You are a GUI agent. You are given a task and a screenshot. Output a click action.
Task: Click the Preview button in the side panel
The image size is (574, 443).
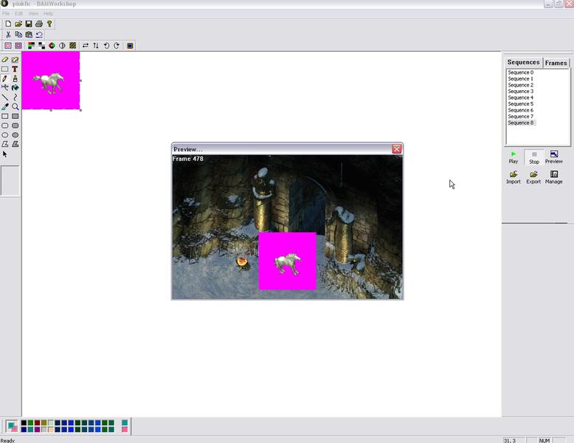click(x=554, y=157)
